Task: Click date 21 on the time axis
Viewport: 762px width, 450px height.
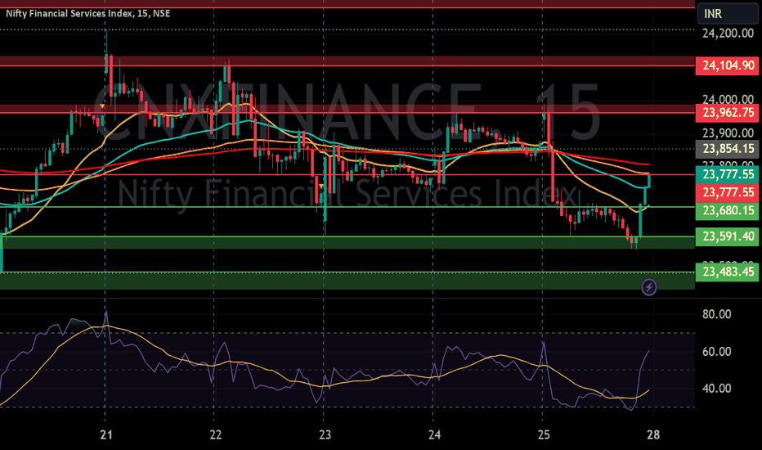Action: 106,434
